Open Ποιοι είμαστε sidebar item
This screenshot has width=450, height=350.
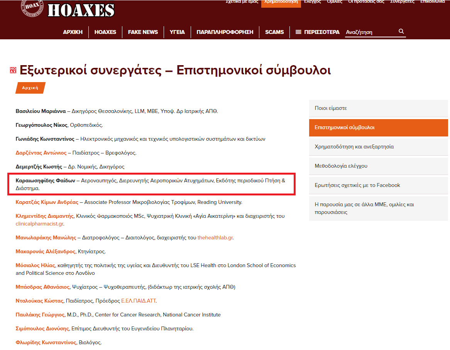pyautogui.click(x=378, y=108)
